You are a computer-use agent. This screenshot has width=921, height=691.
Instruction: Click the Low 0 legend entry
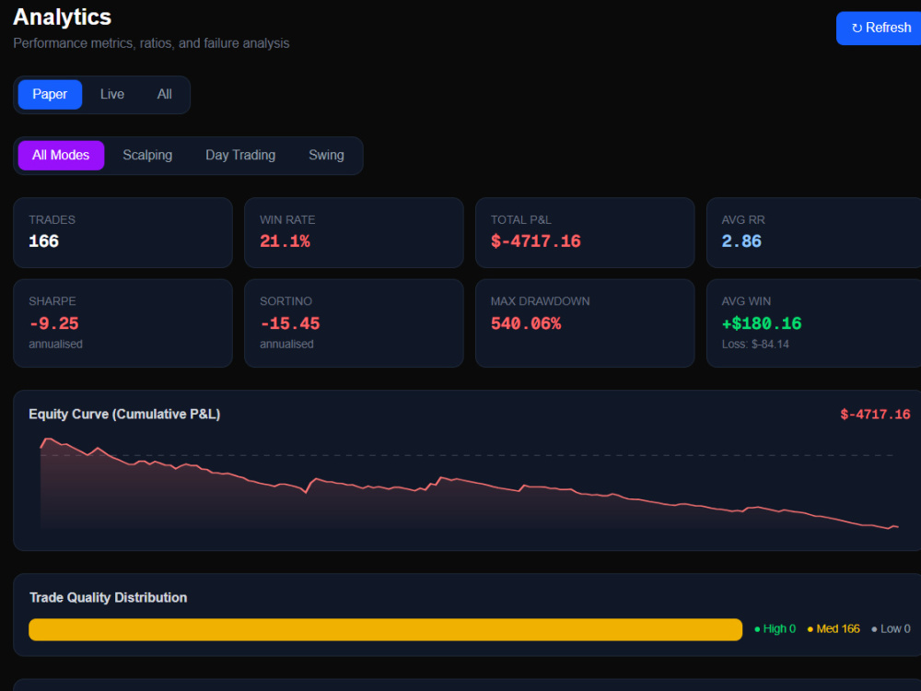tap(891, 628)
